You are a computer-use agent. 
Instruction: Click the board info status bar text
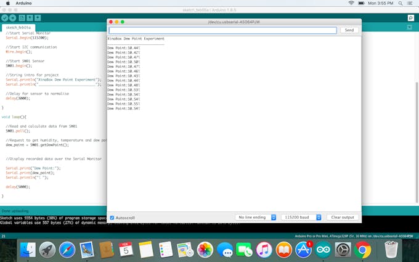(x=354, y=236)
